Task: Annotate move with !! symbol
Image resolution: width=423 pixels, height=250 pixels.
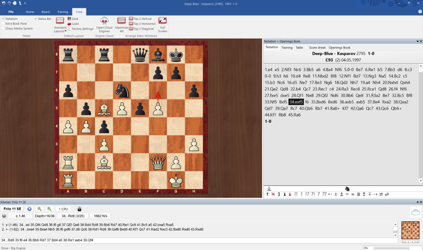Action: tap(296, 194)
